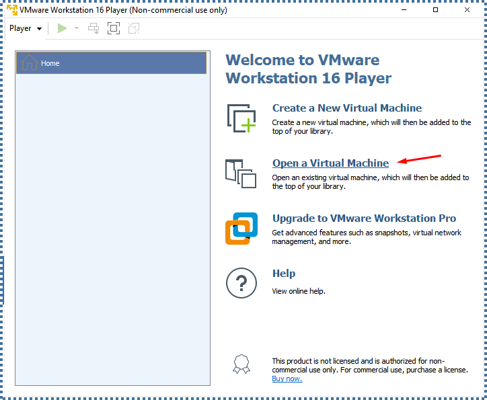Click 'Welcome to VMware Workstation 16 Player' heading
This screenshot has height=400, width=487.
click(x=309, y=69)
